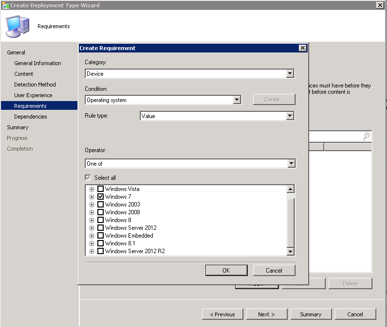Click the Summary button at wizard bottom
The height and width of the screenshot is (327, 387).
[311, 314]
